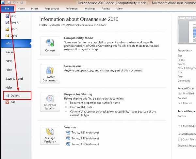Click the Save As icon in backstage menu
The image size is (196, 159).
click(8, 23)
